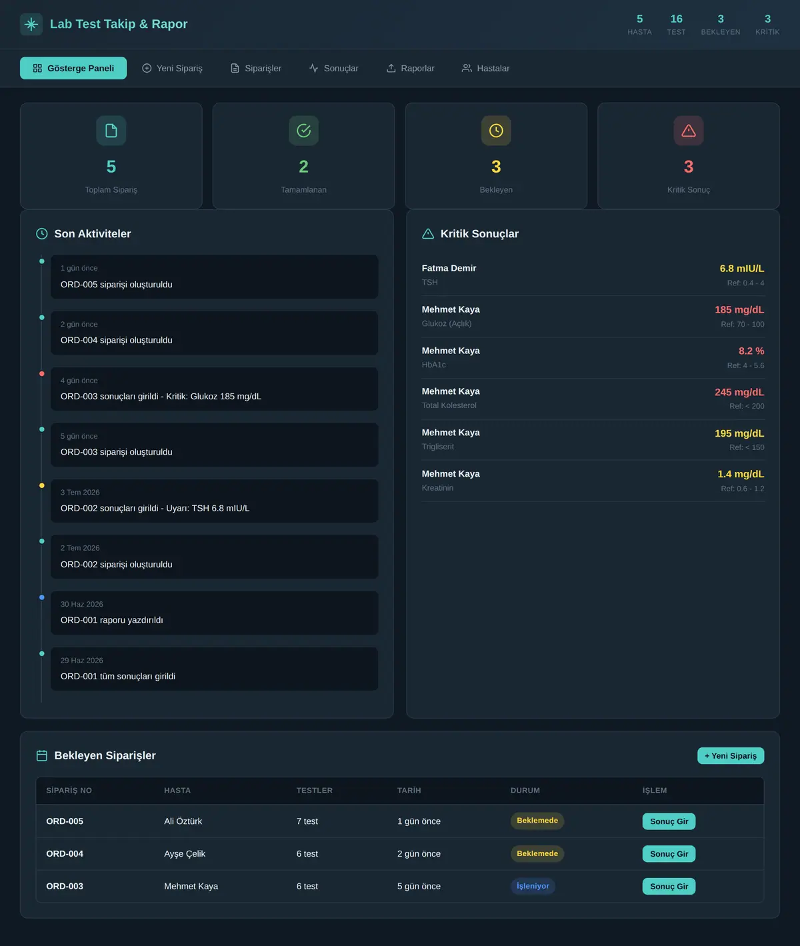Click the document icon above Toplam Sipariş
Screen dimensions: 800x946
111,131
